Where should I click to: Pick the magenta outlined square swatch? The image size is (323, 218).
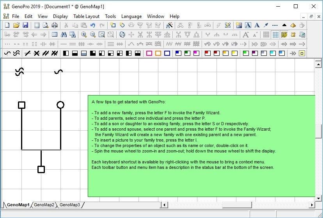[x=149, y=53]
